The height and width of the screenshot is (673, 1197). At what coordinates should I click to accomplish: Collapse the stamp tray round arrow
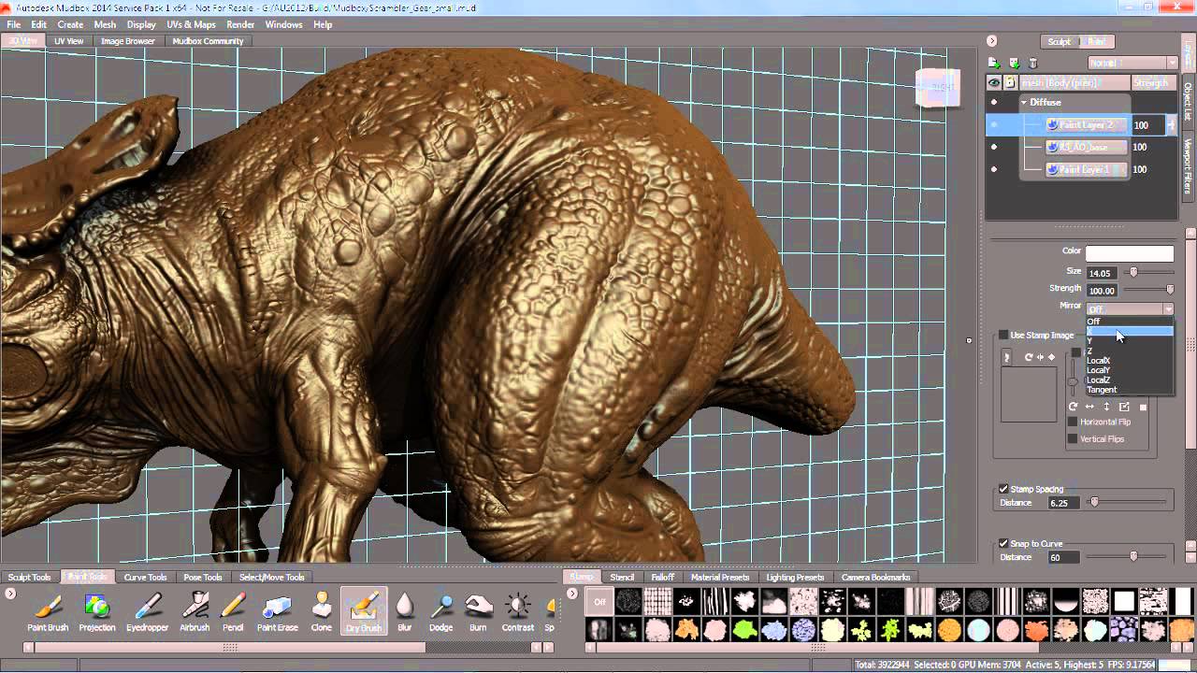pos(572,593)
